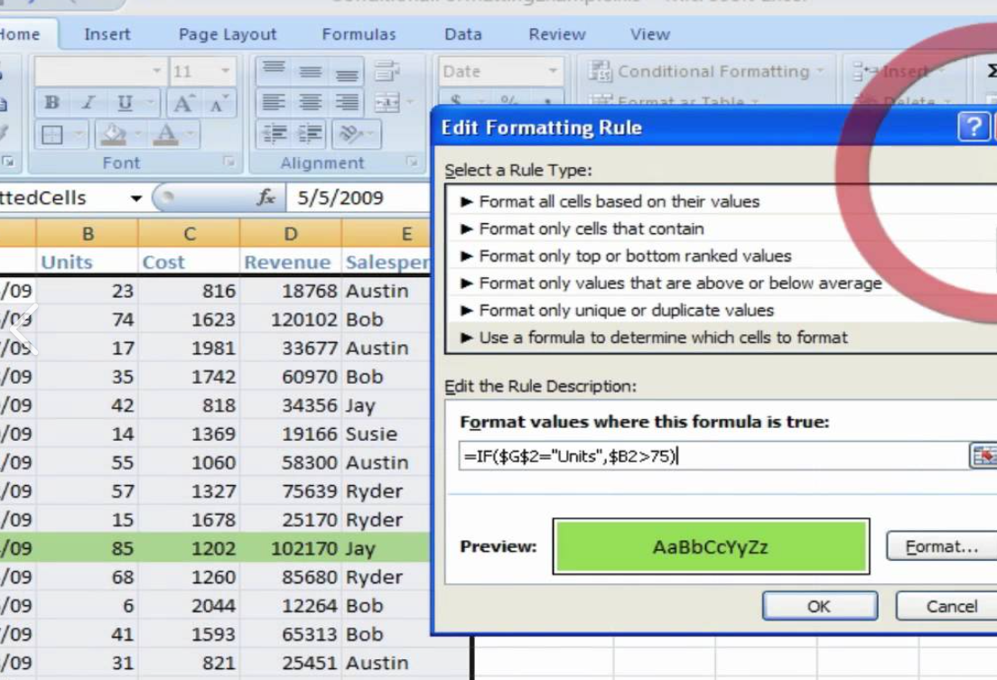Switch to the Formulas ribbon tab
The image size is (997, 680).
[x=359, y=34]
